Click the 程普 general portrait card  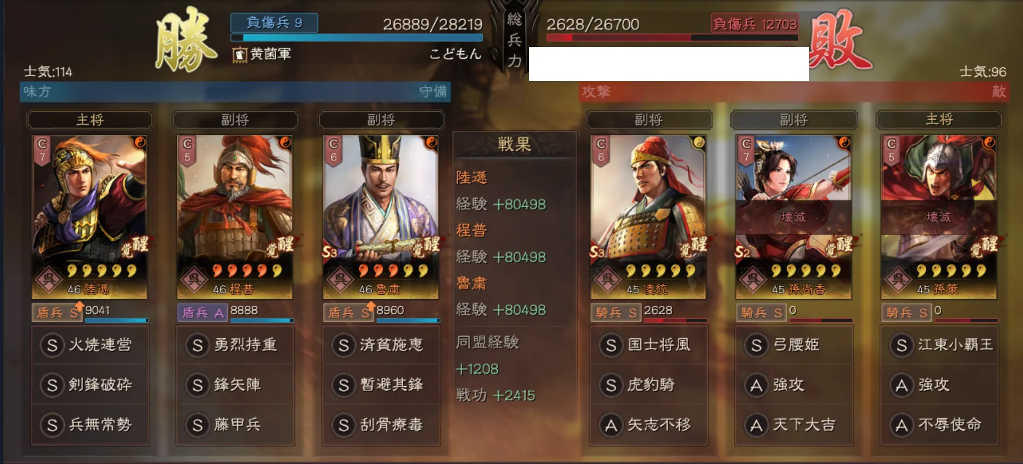[235, 217]
